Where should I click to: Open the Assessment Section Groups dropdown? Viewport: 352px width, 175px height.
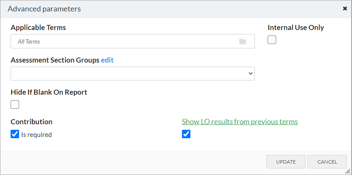click(x=133, y=74)
